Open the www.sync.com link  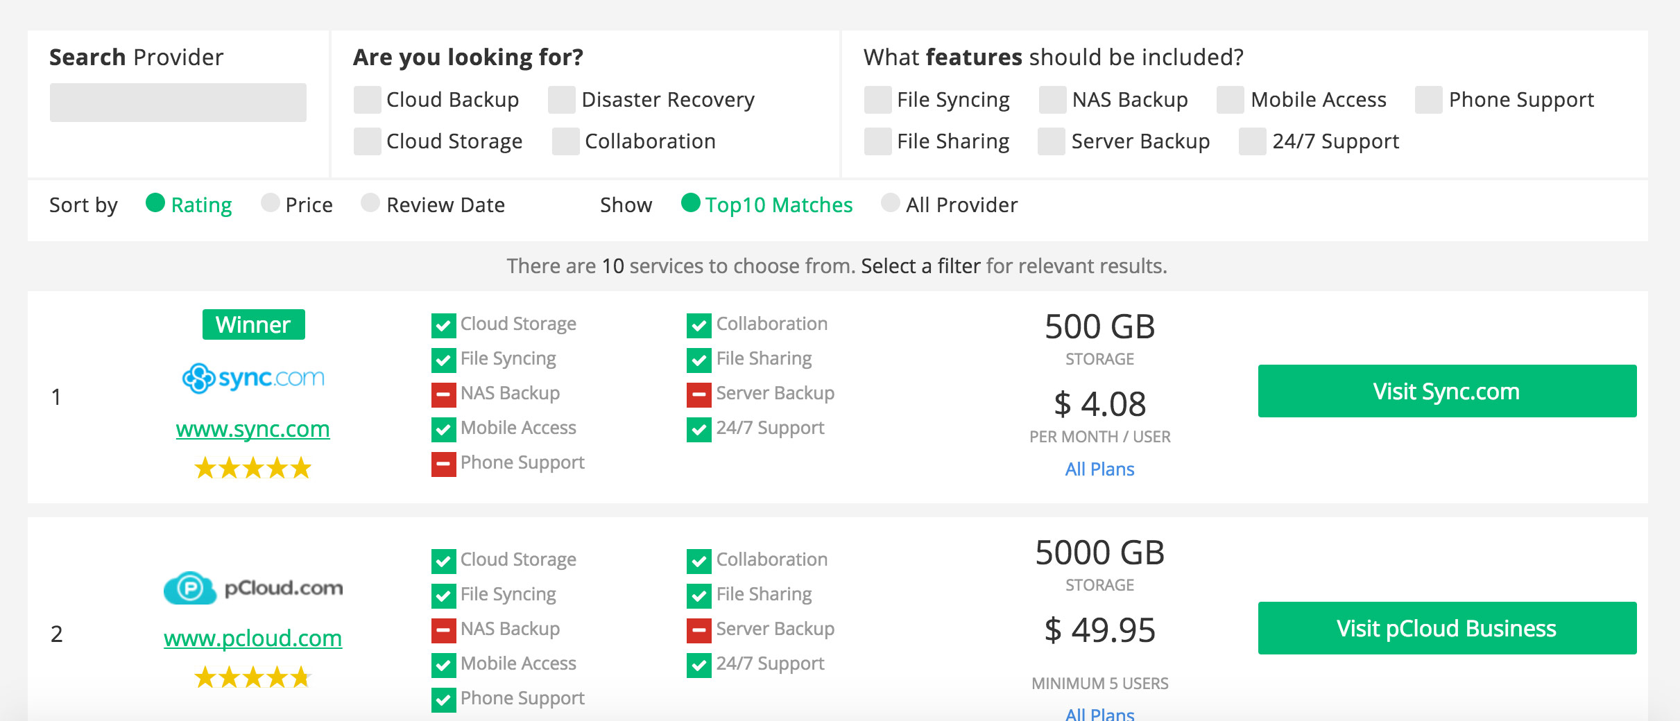pos(252,429)
